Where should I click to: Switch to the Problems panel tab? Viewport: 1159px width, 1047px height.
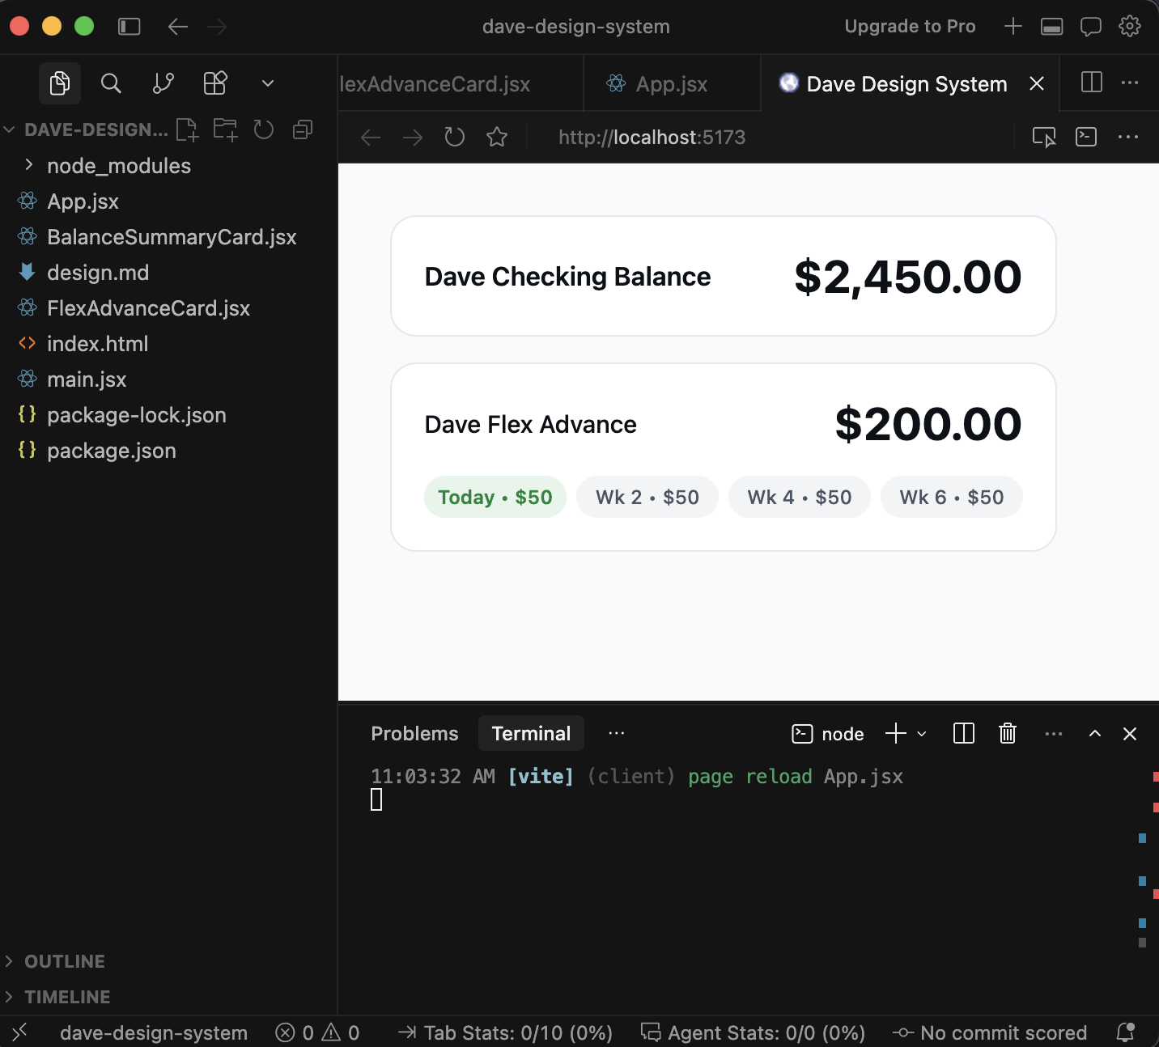pyautogui.click(x=414, y=734)
